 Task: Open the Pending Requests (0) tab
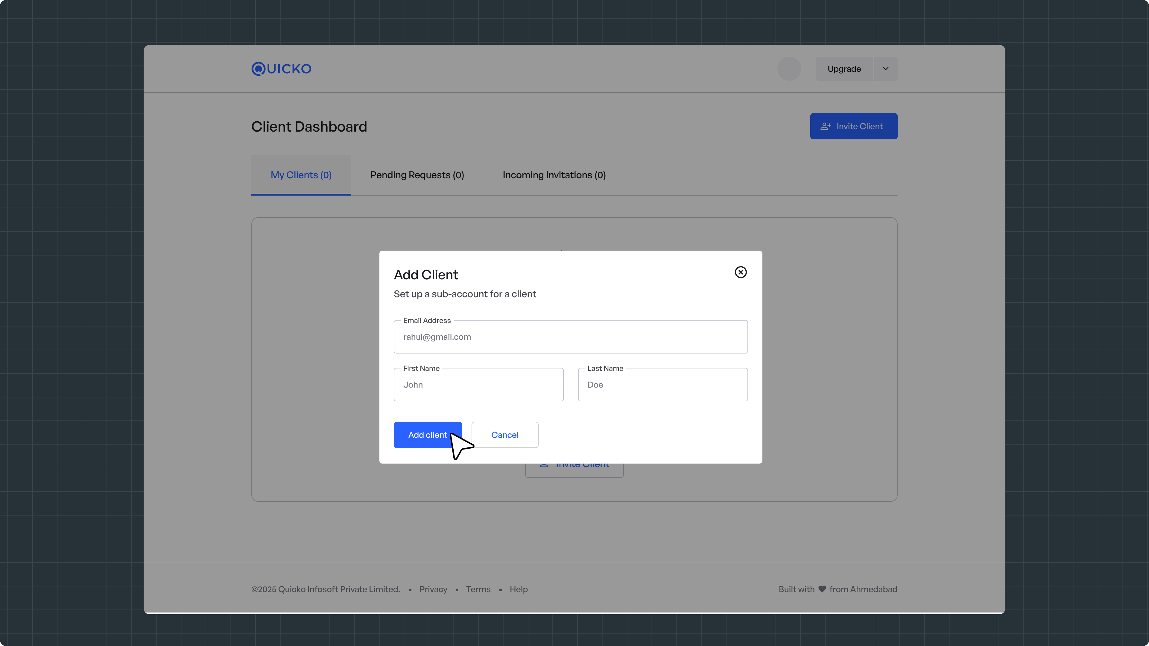click(x=417, y=175)
